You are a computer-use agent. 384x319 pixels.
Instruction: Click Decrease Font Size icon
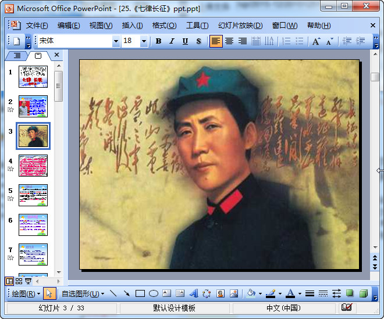point(330,41)
